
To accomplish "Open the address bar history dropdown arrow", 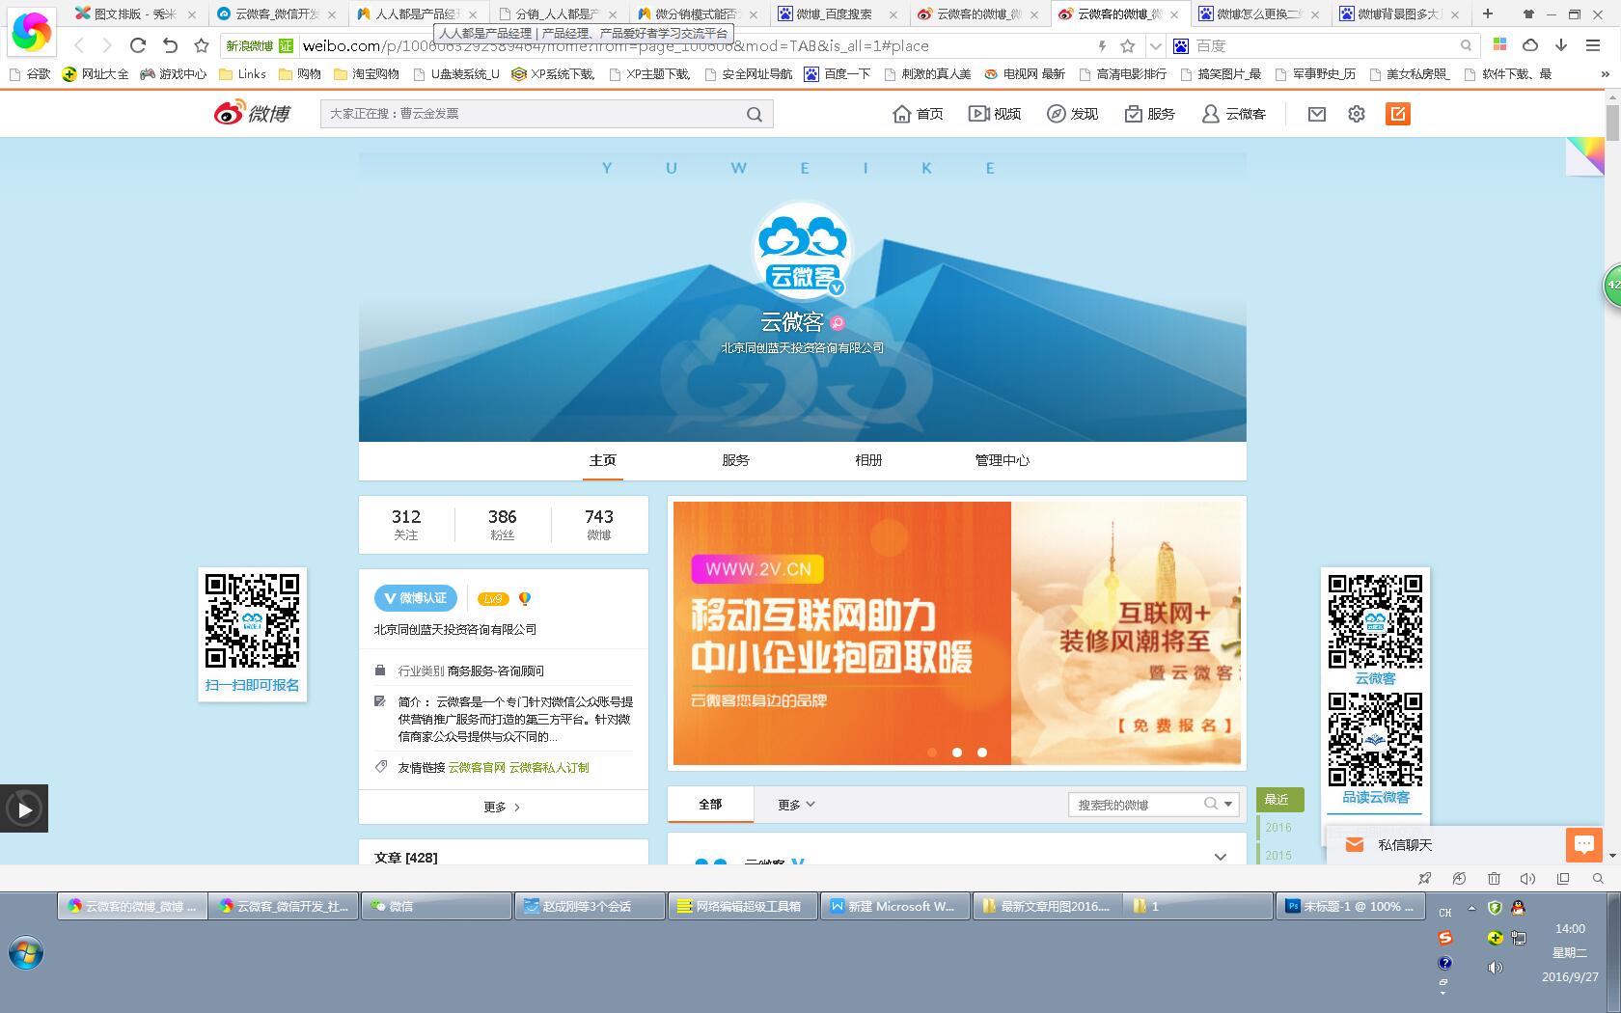I will 1156,45.
